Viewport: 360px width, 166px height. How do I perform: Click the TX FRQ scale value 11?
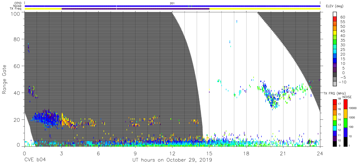pyautogui.click(x=339, y=135)
